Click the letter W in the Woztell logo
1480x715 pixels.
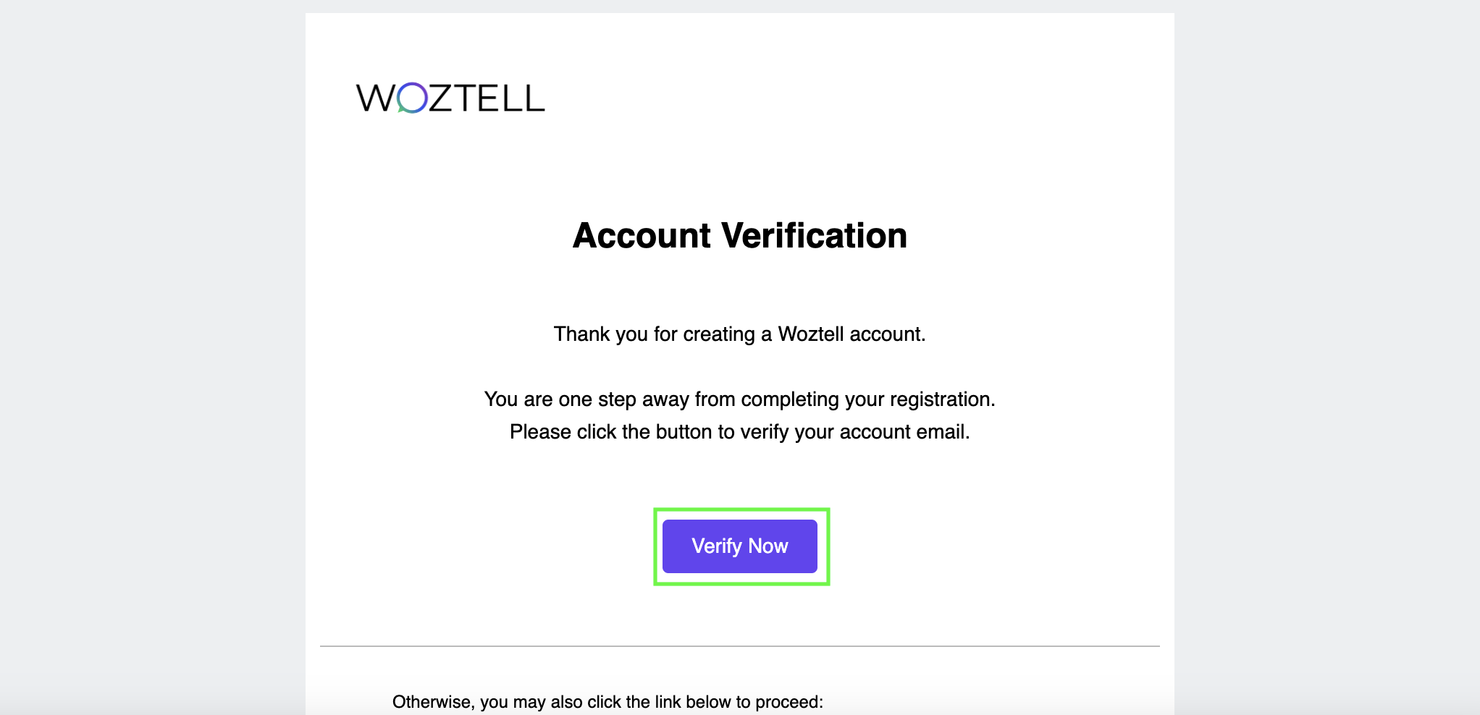376,98
